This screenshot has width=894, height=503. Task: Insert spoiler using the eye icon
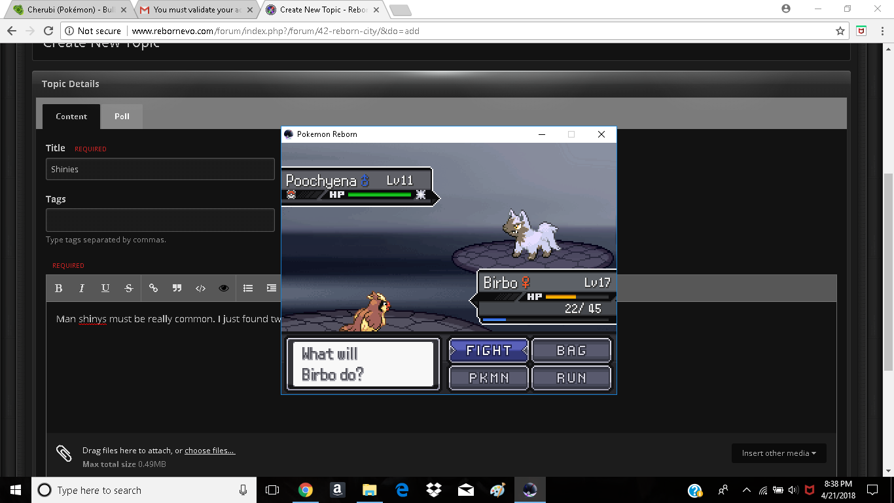click(x=224, y=288)
